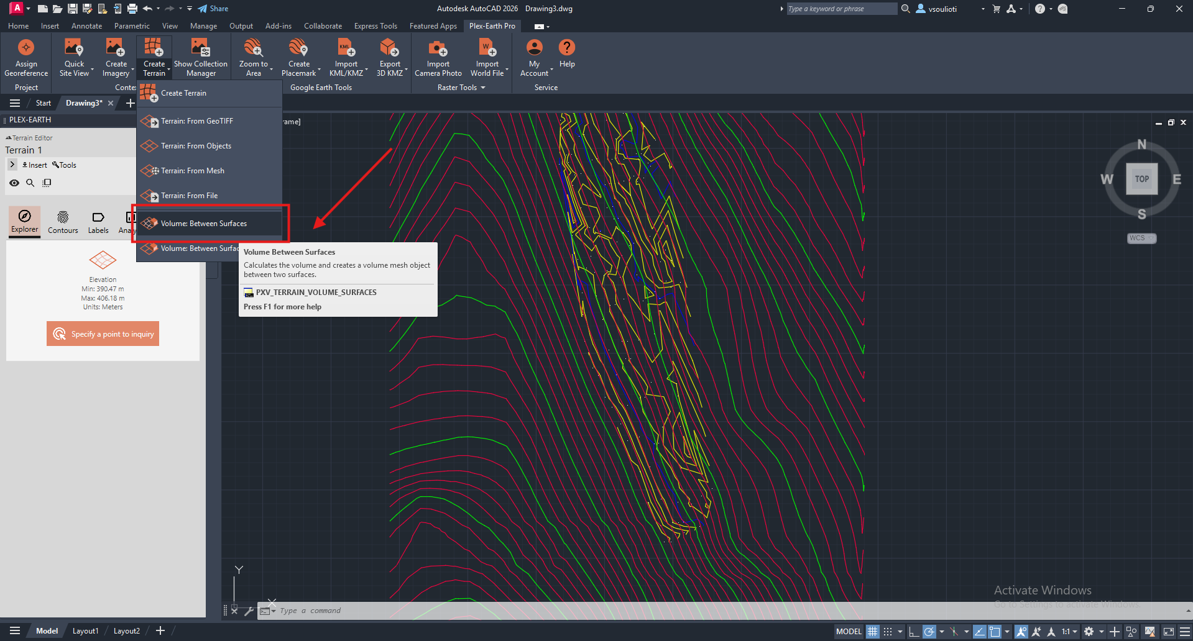1193x641 pixels.
Task: Toggle Object Snap square icon
Action: 995,632
